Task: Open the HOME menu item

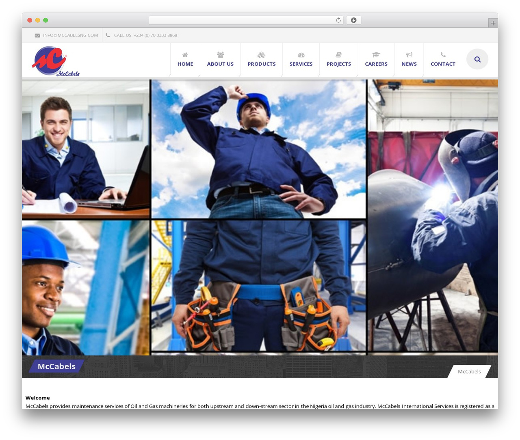Action: pyautogui.click(x=185, y=64)
